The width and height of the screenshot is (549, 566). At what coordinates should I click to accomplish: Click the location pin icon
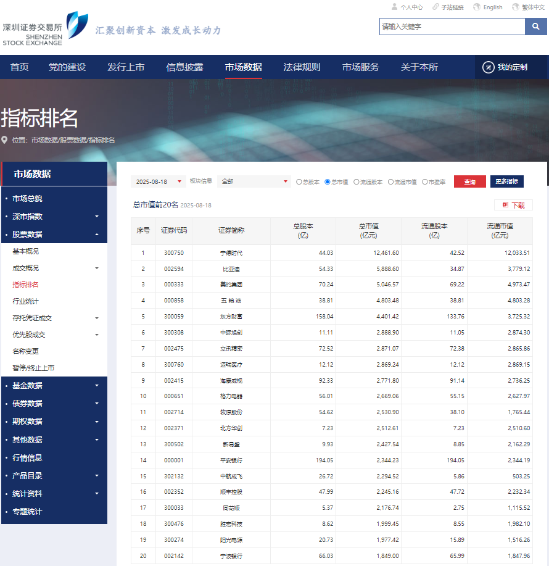[x=4, y=140]
